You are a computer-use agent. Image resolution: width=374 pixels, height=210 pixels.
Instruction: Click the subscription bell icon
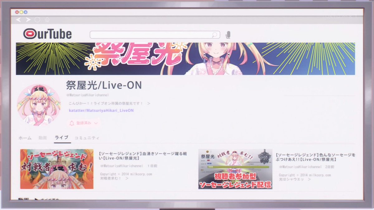[x=71, y=123]
